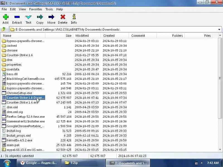Click the taskbar clock 7:42 AM
This screenshot has width=223, height=167.
(x=213, y=163)
